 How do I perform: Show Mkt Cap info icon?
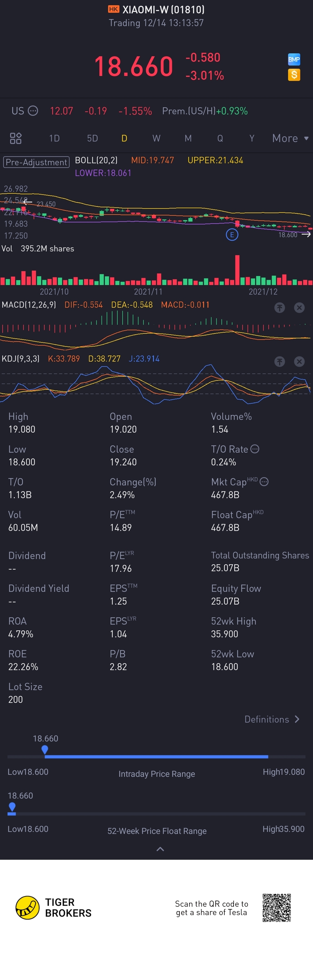pyautogui.click(x=264, y=482)
